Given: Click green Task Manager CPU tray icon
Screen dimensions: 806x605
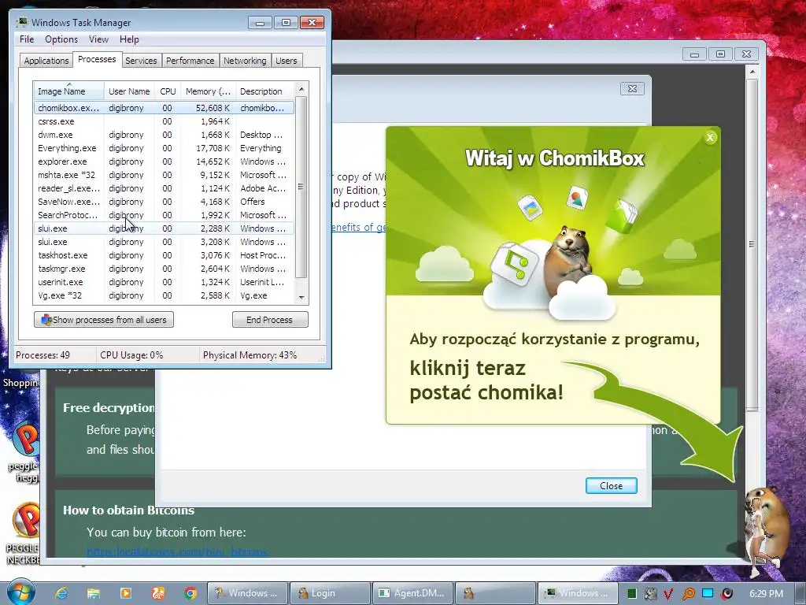Looking at the screenshot, I should [x=632, y=594].
